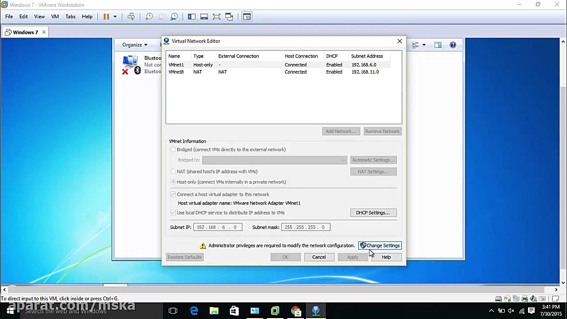Cancel the Virtual Network Editor dialog
Screen dimensions: 567x319
pos(319,257)
